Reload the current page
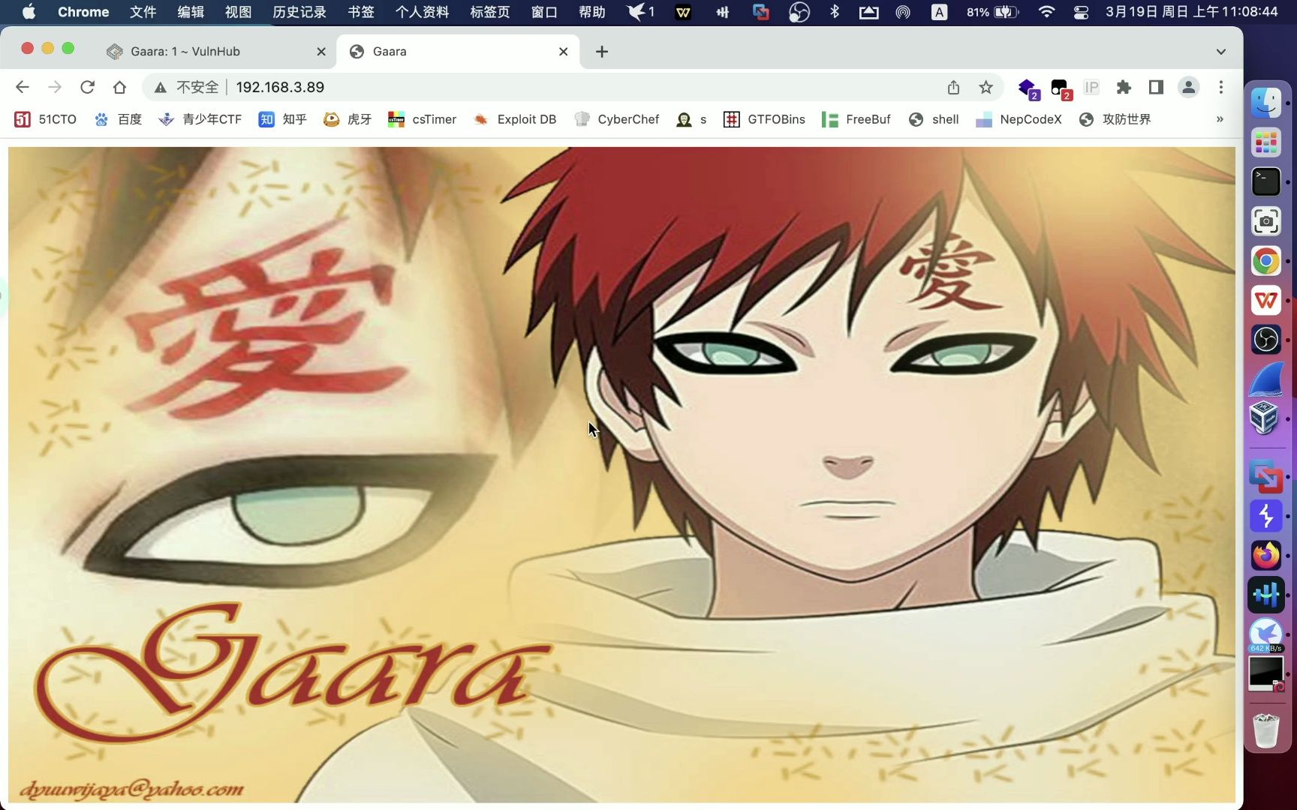Viewport: 1297px width, 810px height. pyautogui.click(x=87, y=87)
